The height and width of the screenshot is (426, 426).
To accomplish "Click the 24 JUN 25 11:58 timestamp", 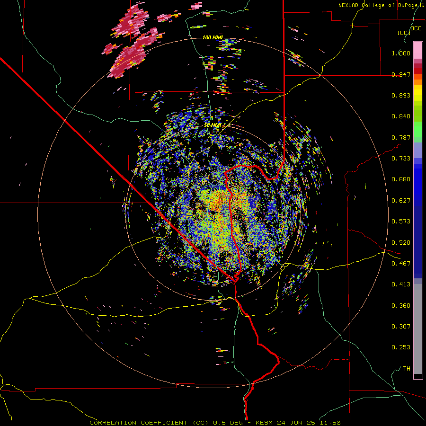I will click(x=309, y=423).
